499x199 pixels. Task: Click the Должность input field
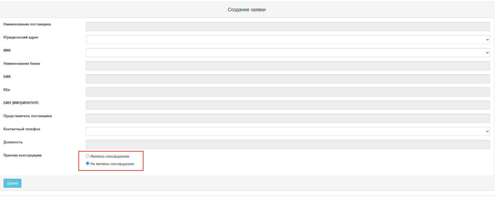[288, 144]
